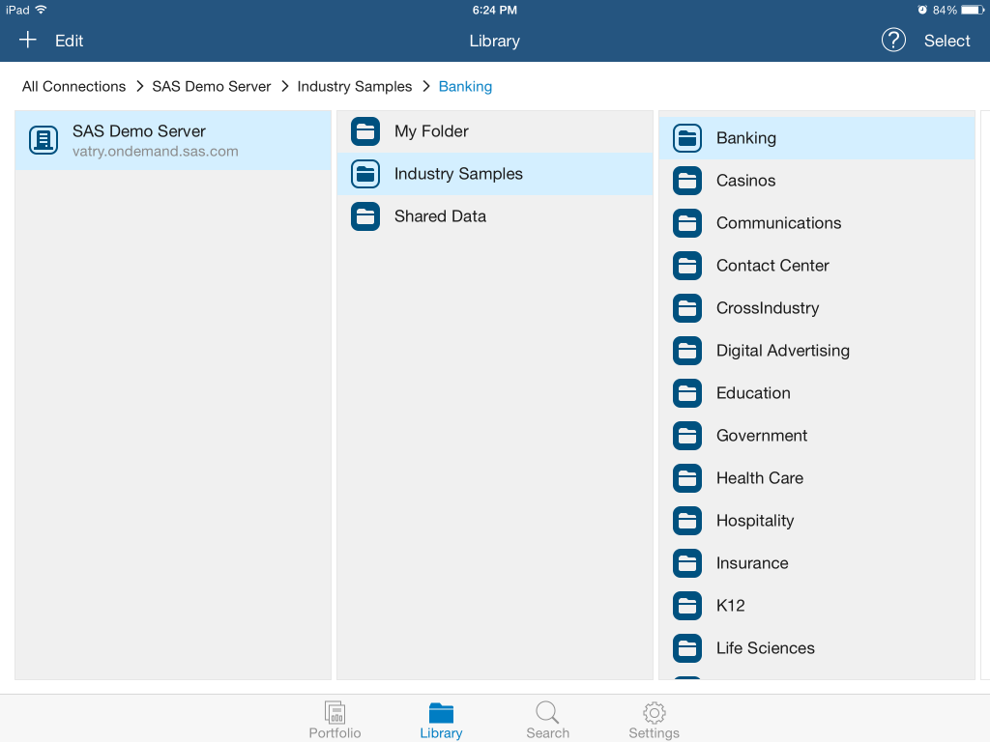Click the Contact Center folder icon

click(x=687, y=266)
